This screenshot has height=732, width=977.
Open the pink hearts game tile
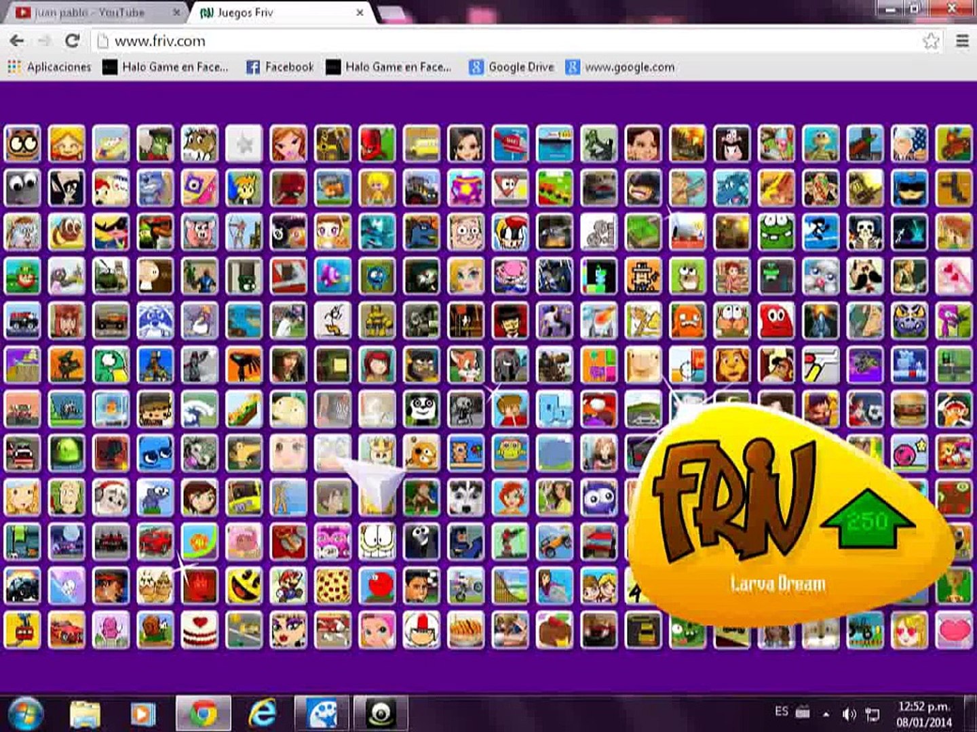953,276
